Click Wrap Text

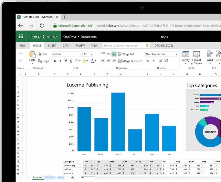(126, 54)
